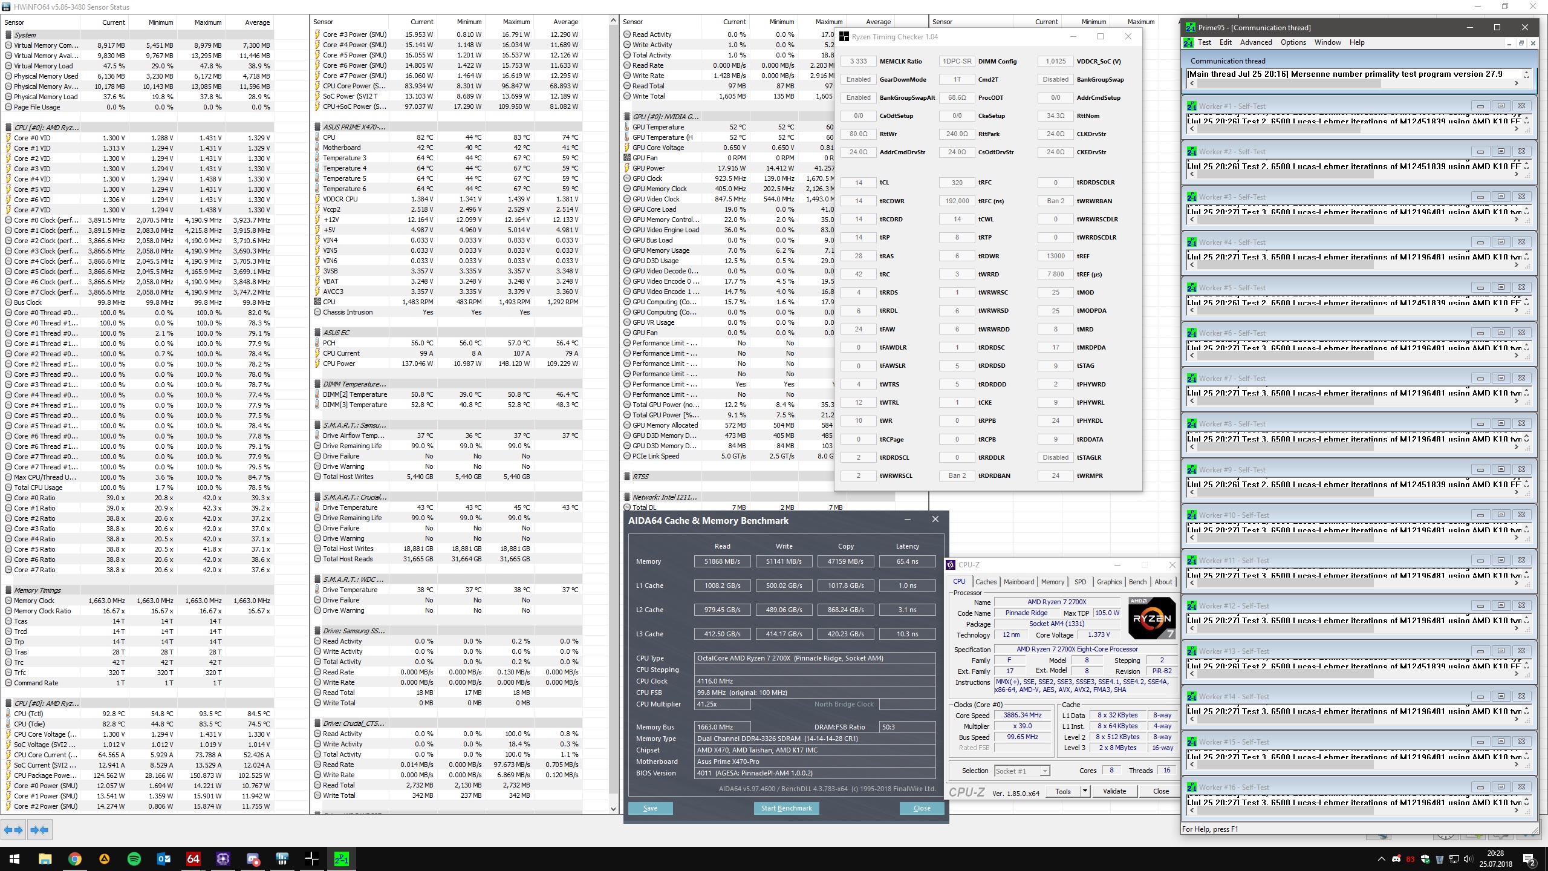
Task: Switch to the CPU-Z Memory tab
Action: tap(1052, 582)
